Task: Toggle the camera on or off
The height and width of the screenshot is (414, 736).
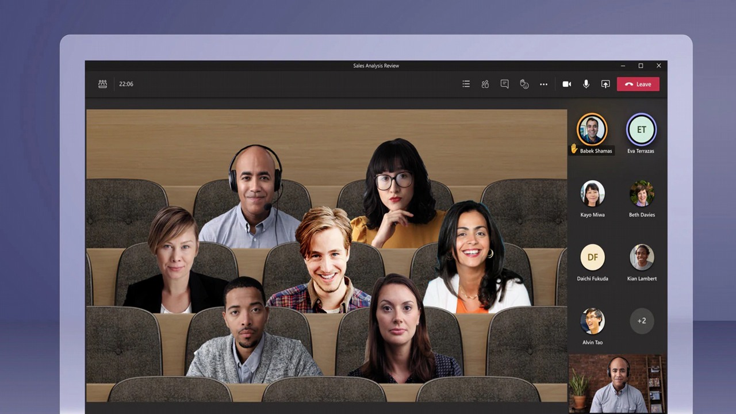Action: tap(566, 84)
